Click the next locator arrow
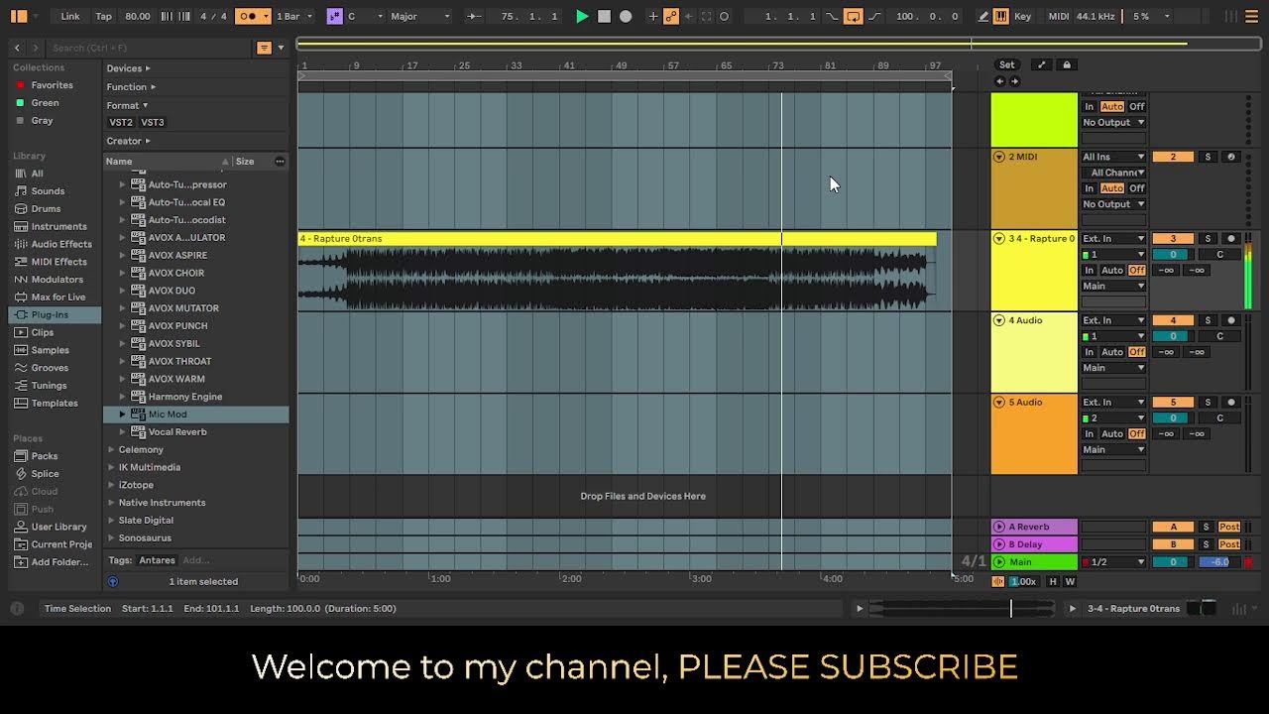This screenshot has width=1269, height=714. pyautogui.click(x=1013, y=81)
